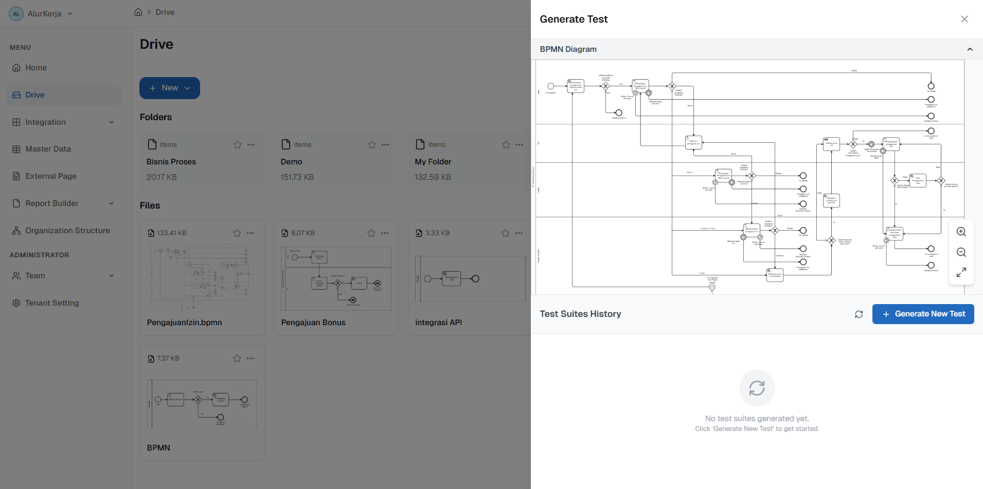Star the Pengajuan Bonus file
The width and height of the screenshot is (983, 489).
371,233
